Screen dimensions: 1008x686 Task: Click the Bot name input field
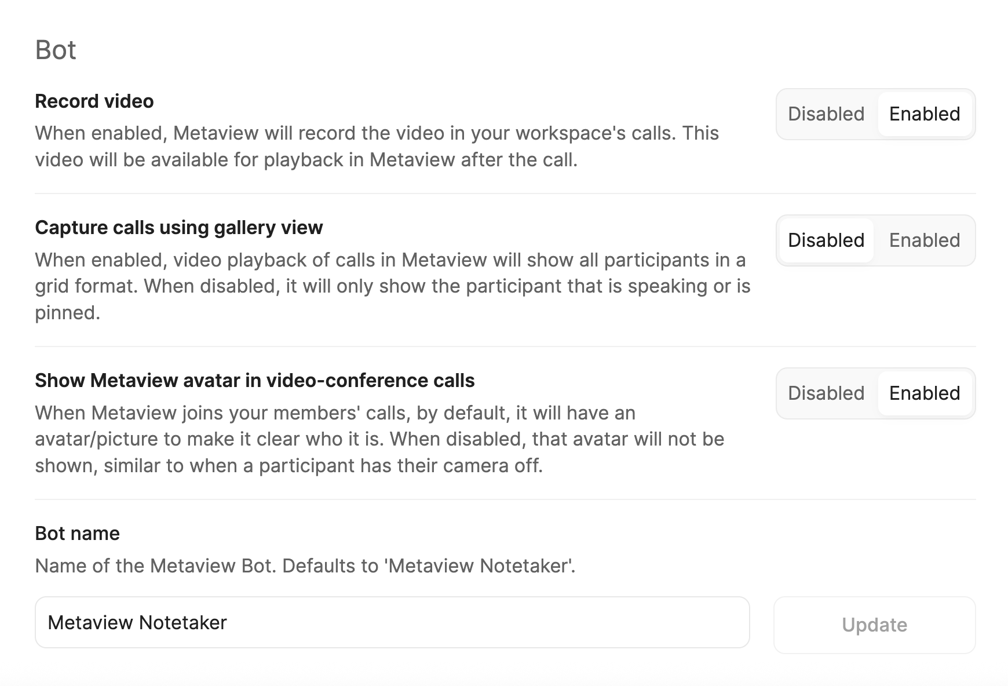point(392,622)
